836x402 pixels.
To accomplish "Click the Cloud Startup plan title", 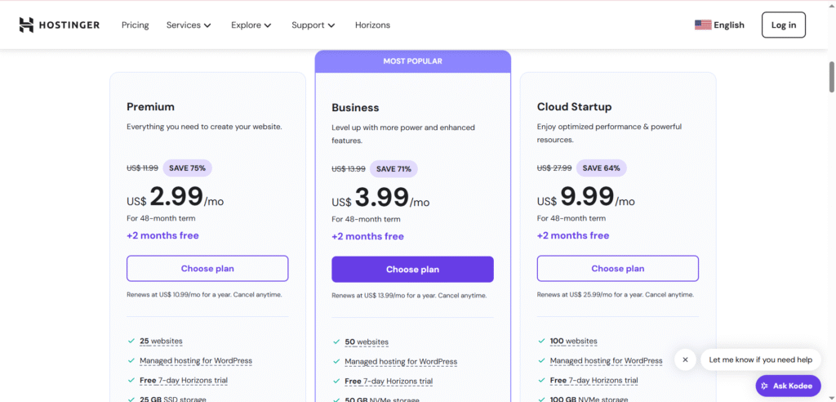I will click(574, 107).
